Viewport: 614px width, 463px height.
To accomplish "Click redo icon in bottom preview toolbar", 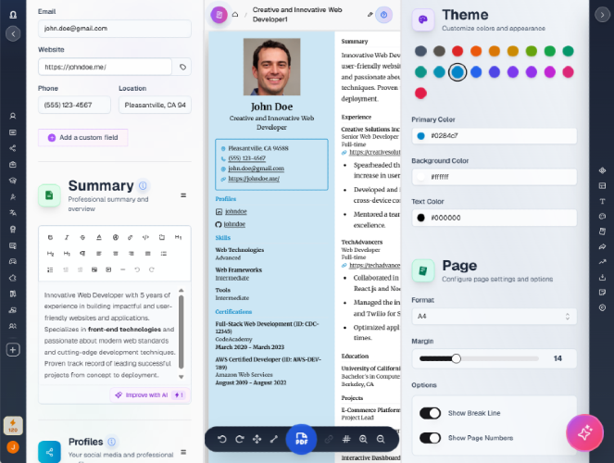I will (x=239, y=439).
